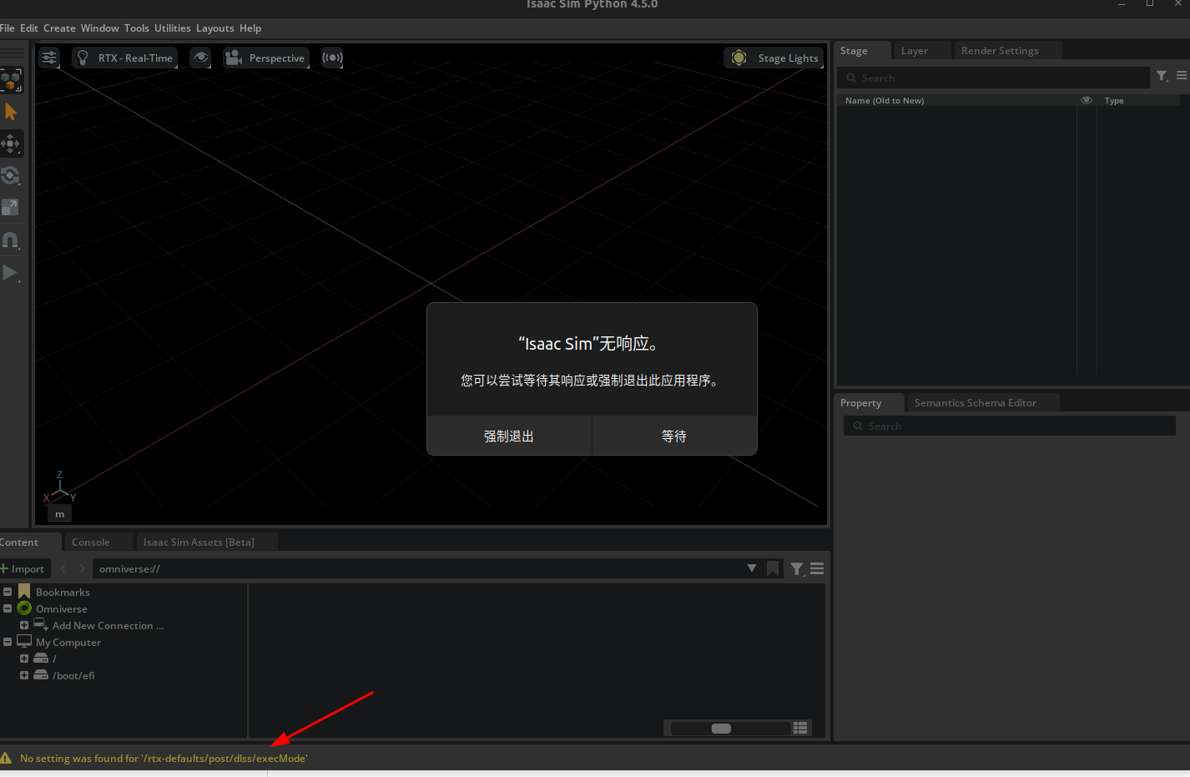
Task: Select Omniverse in content tree
Action: click(62, 609)
